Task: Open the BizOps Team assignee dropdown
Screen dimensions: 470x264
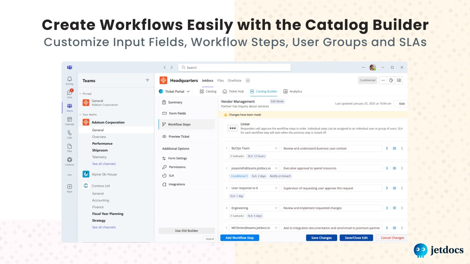Action: coord(254,148)
